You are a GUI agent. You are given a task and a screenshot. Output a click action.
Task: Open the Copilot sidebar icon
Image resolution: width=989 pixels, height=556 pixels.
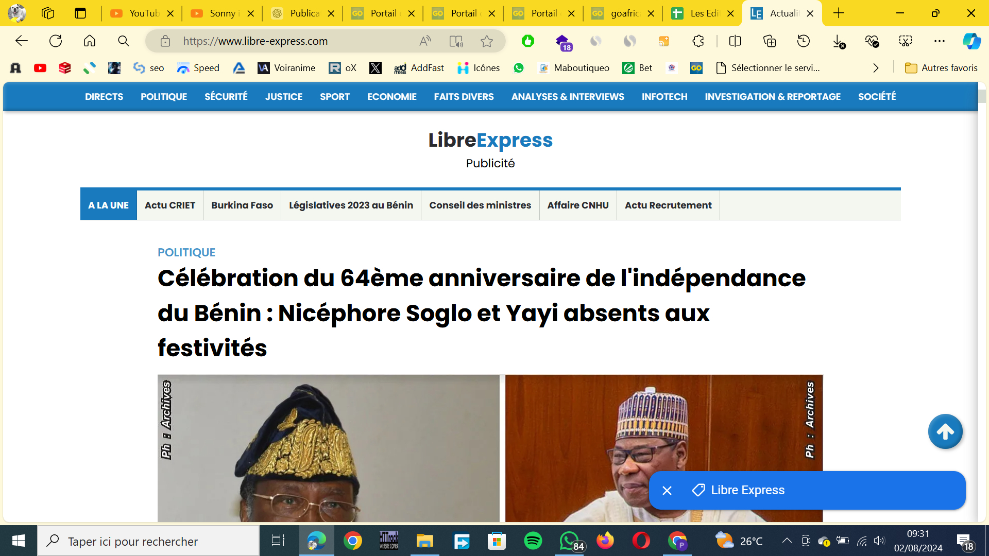[972, 41]
